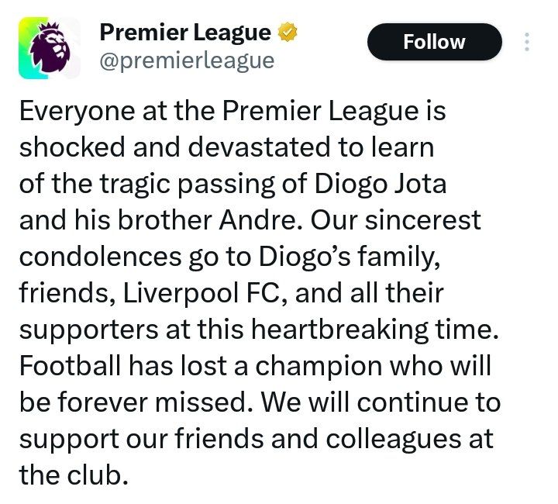Click the tweet's first line starting 'Everyone'
The image size is (558, 504).
[x=232, y=112]
